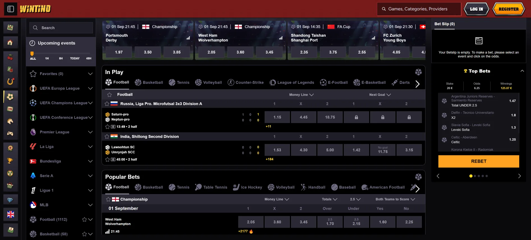The width and height of the screenshot is (531, 240).
Task: Open statistics icon on Portsmouth Derby card
Action: click(x=188, y=38)
